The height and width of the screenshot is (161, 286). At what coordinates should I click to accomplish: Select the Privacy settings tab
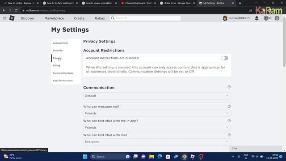[57, 58]
